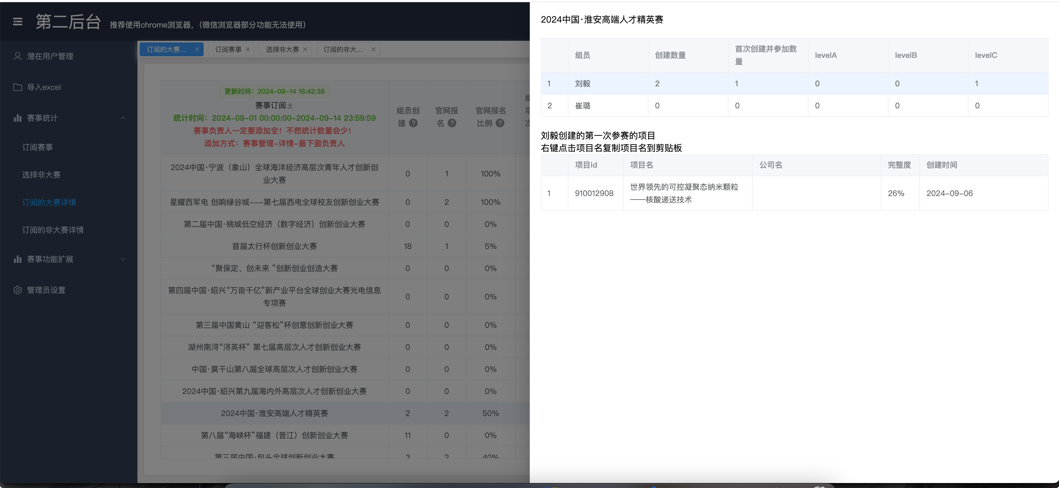Select member row 崔璐 in table
The width and height of the screenshot is (1059, 488).
[582, 106]
